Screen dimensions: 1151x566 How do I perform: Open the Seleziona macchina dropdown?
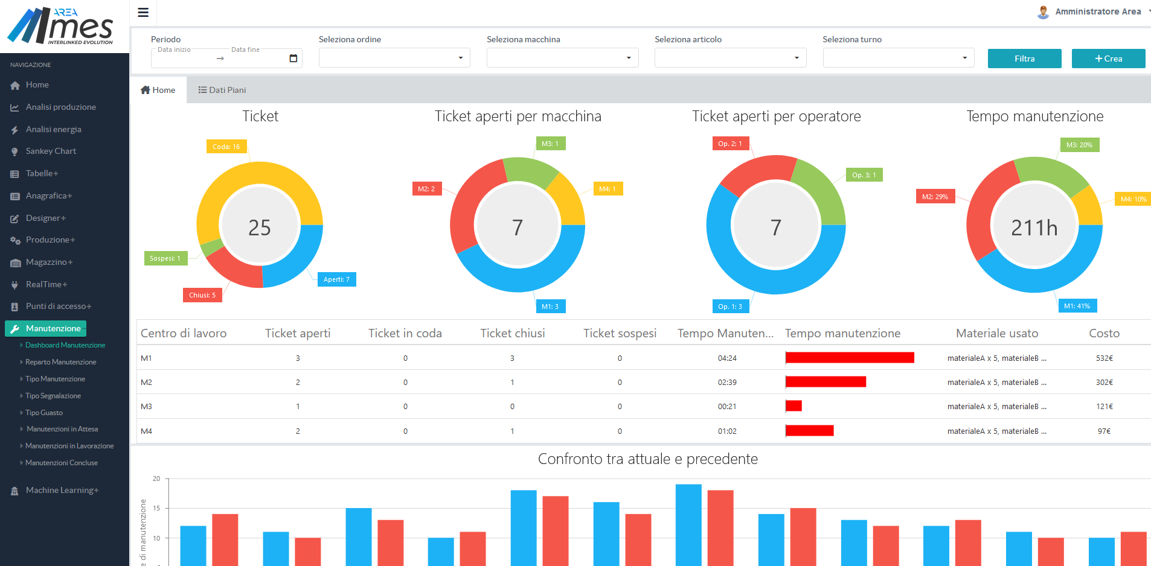point(562,58)
